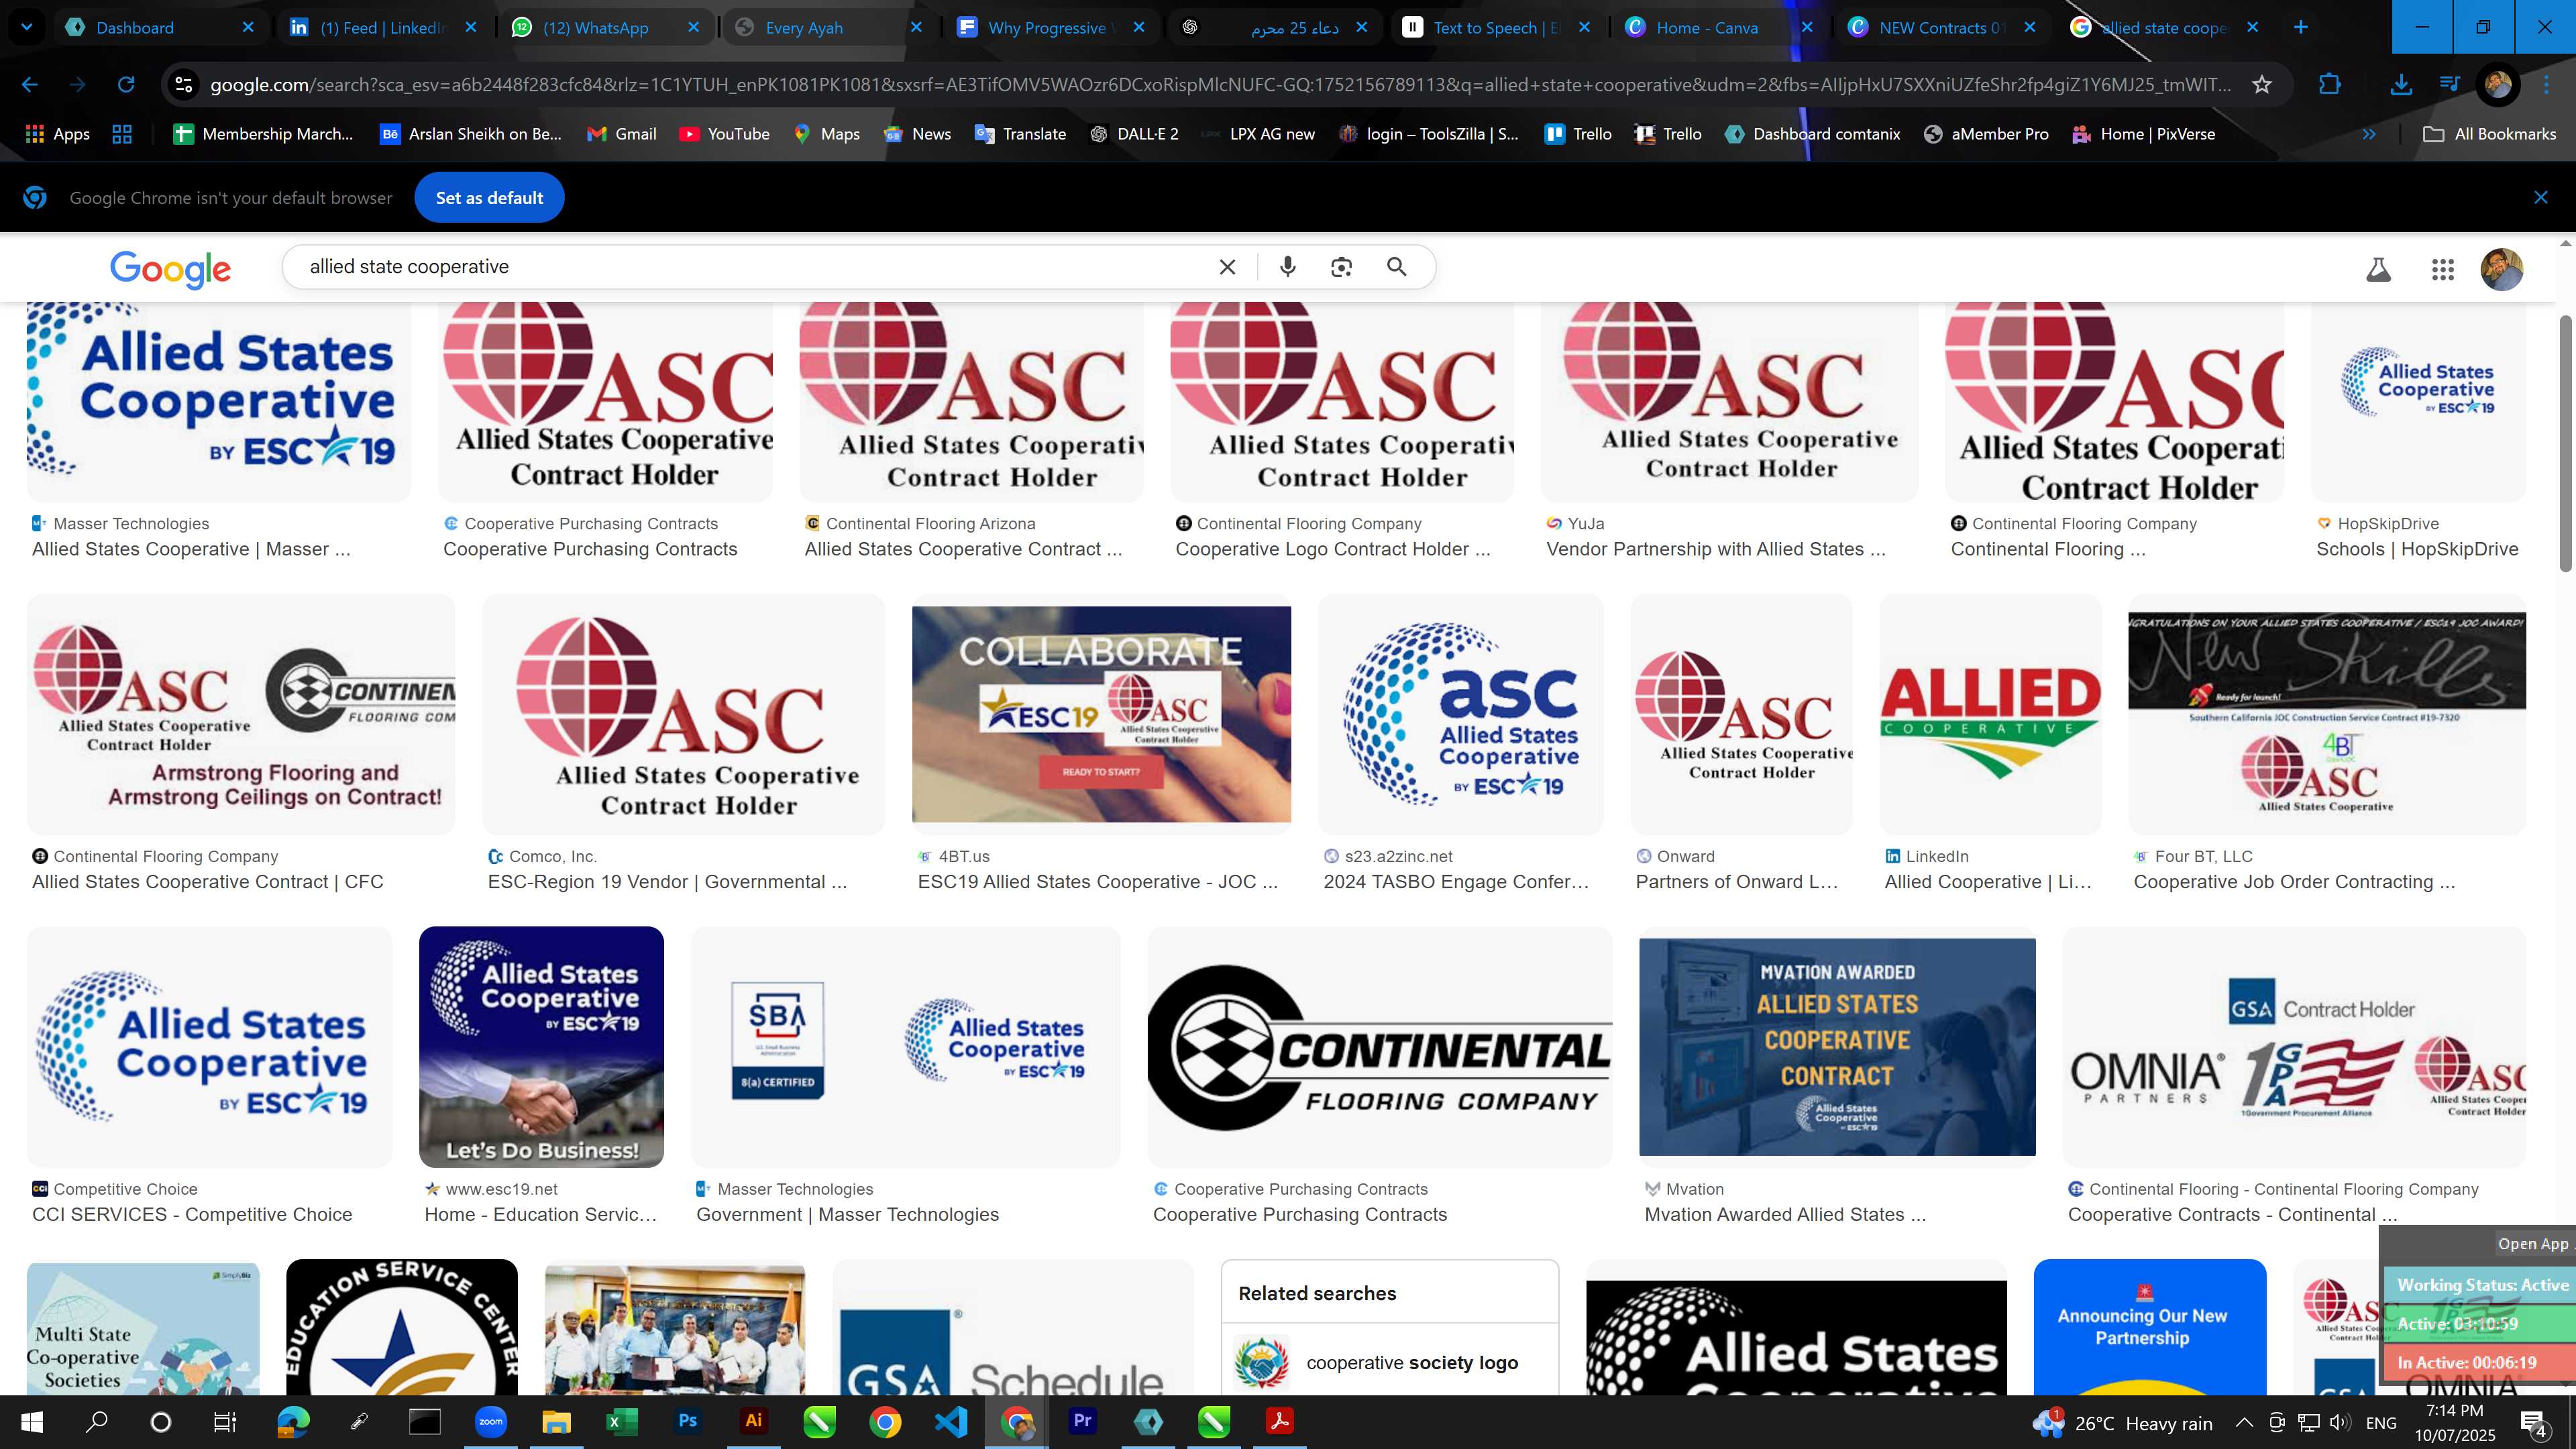Open Google Search Labs flask icon
2576x1449 pixels.
pyautogui.click(x=2378, y=269)
